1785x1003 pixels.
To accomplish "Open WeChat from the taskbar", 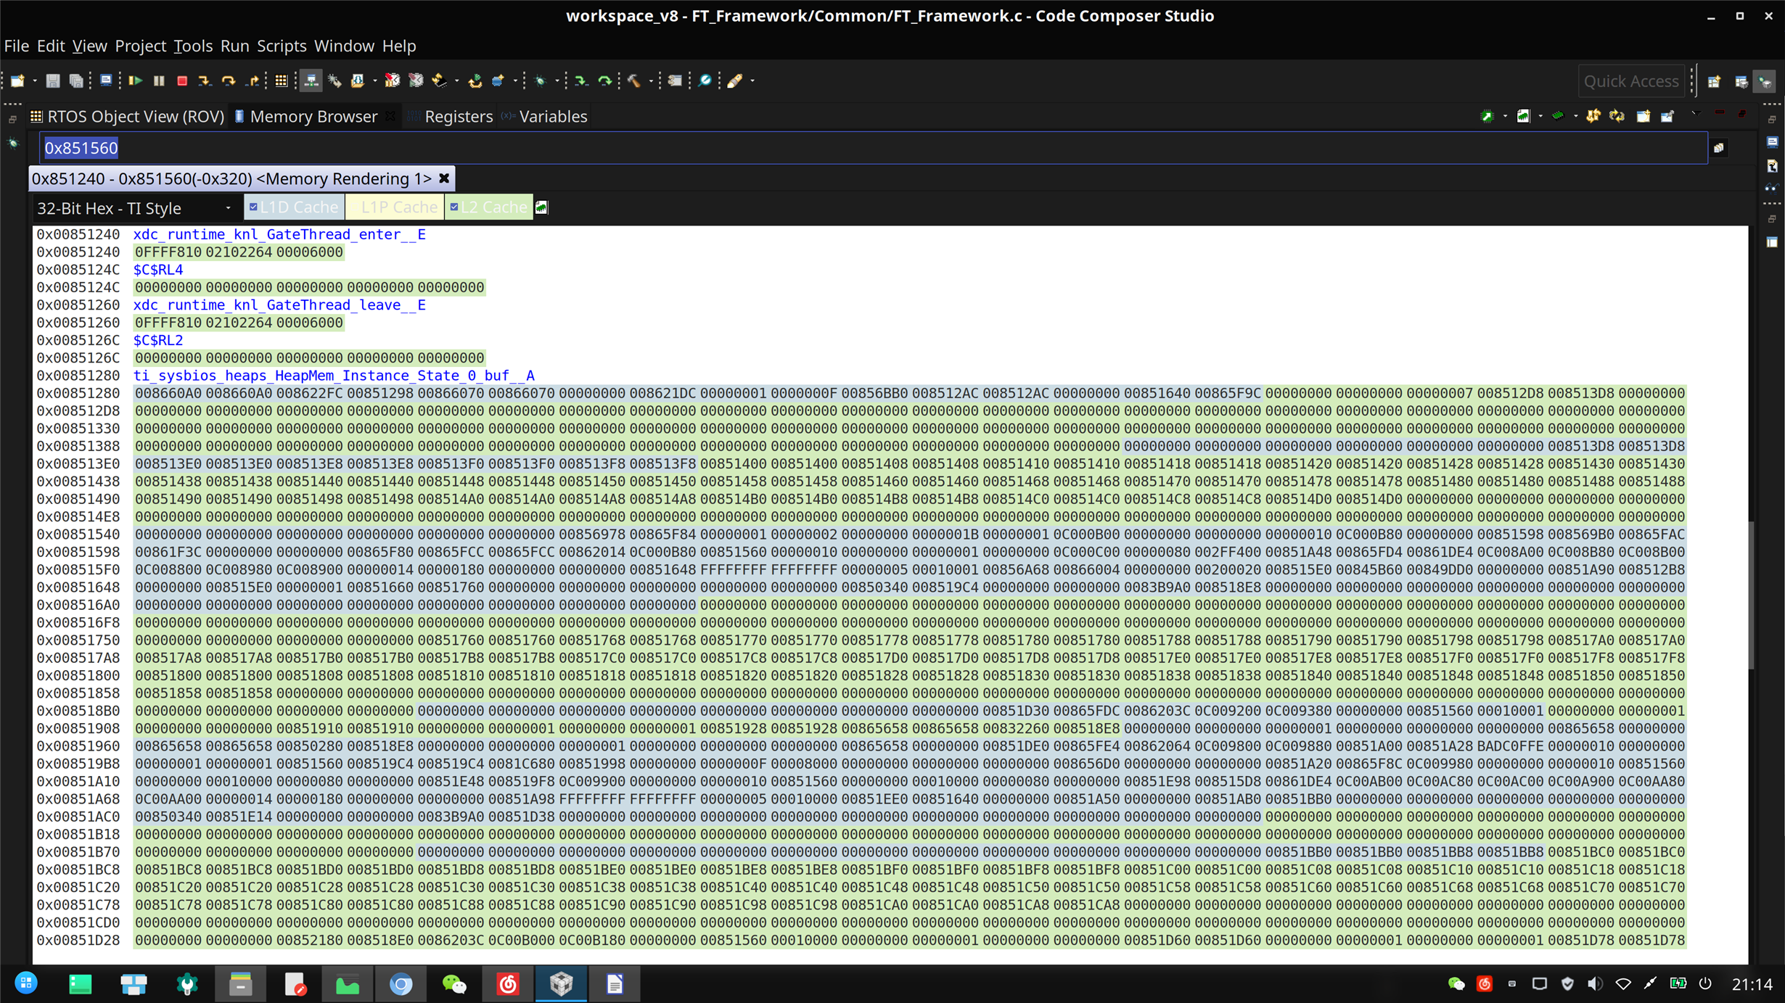I will click(454, 983).
